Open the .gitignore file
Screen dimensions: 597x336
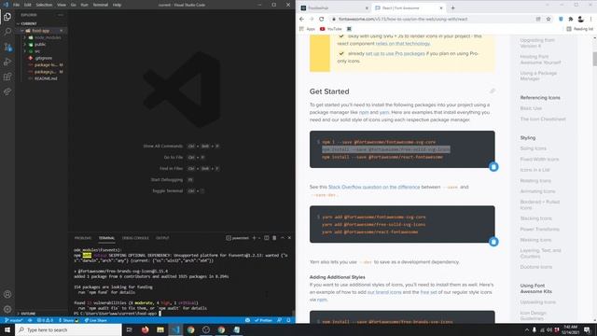43,58
